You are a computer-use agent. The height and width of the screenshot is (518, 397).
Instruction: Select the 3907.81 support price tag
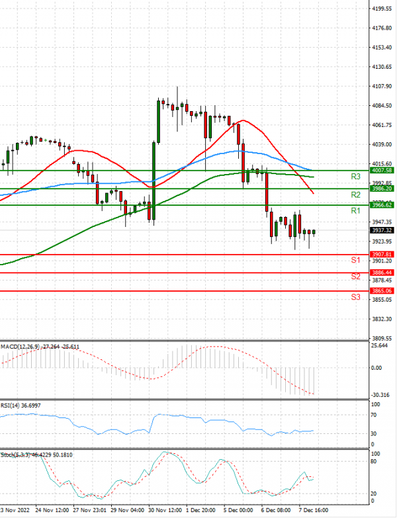[x=382, y=255]
